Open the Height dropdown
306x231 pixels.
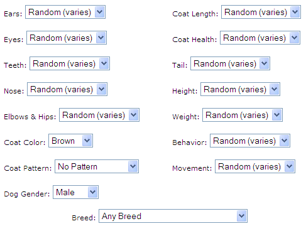(x=240, y=89)
